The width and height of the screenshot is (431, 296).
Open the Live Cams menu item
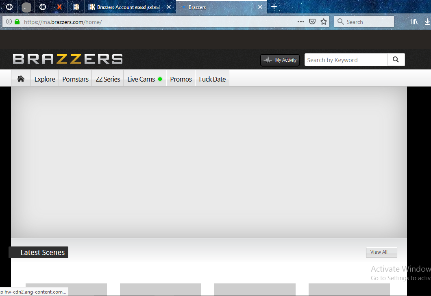click(145, 79)
